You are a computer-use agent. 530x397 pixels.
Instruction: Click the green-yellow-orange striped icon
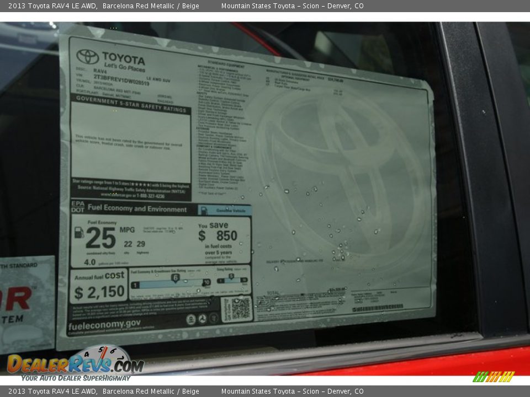494,377
